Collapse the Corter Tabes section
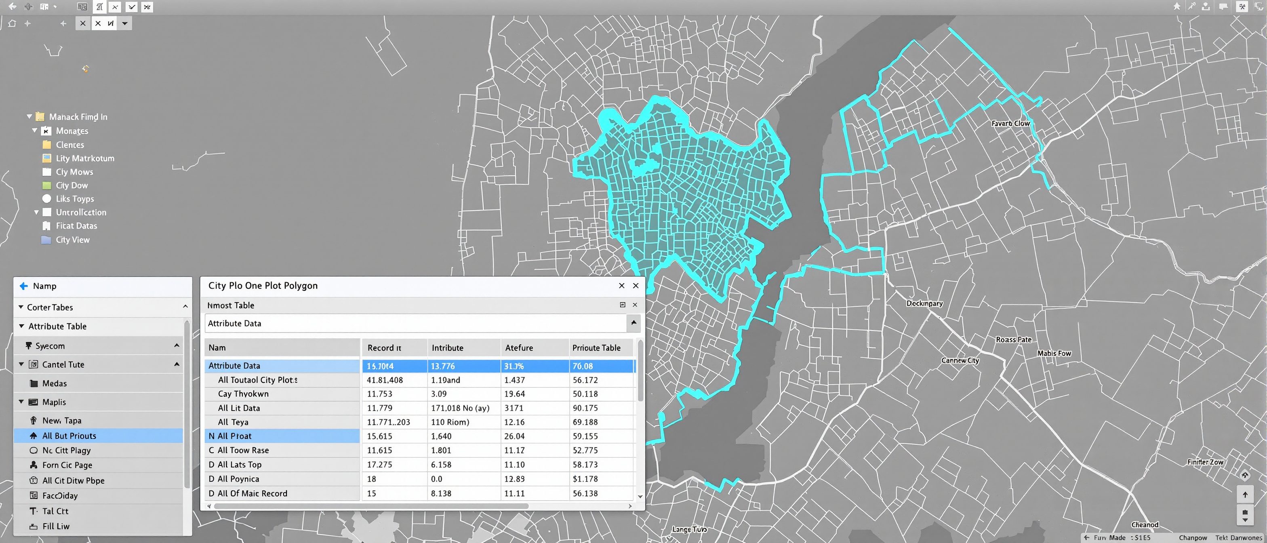Screen dimensions: 1267x543 (x=21, y=307)
